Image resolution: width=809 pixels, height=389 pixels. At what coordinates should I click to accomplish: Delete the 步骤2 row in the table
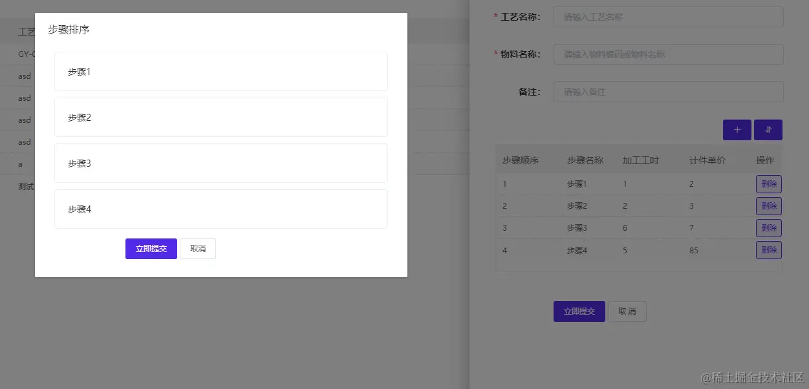tap(769, 206)
